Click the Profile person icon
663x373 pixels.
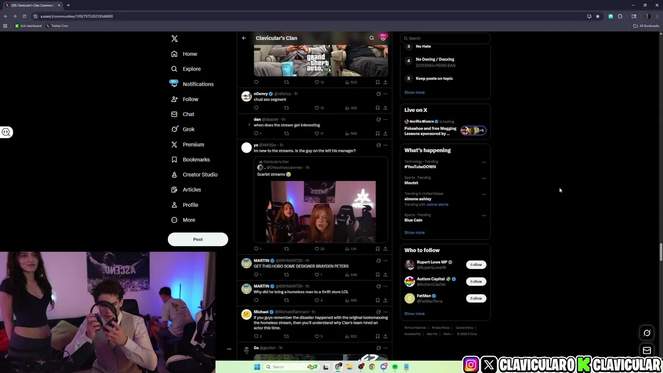coord(175,205)
